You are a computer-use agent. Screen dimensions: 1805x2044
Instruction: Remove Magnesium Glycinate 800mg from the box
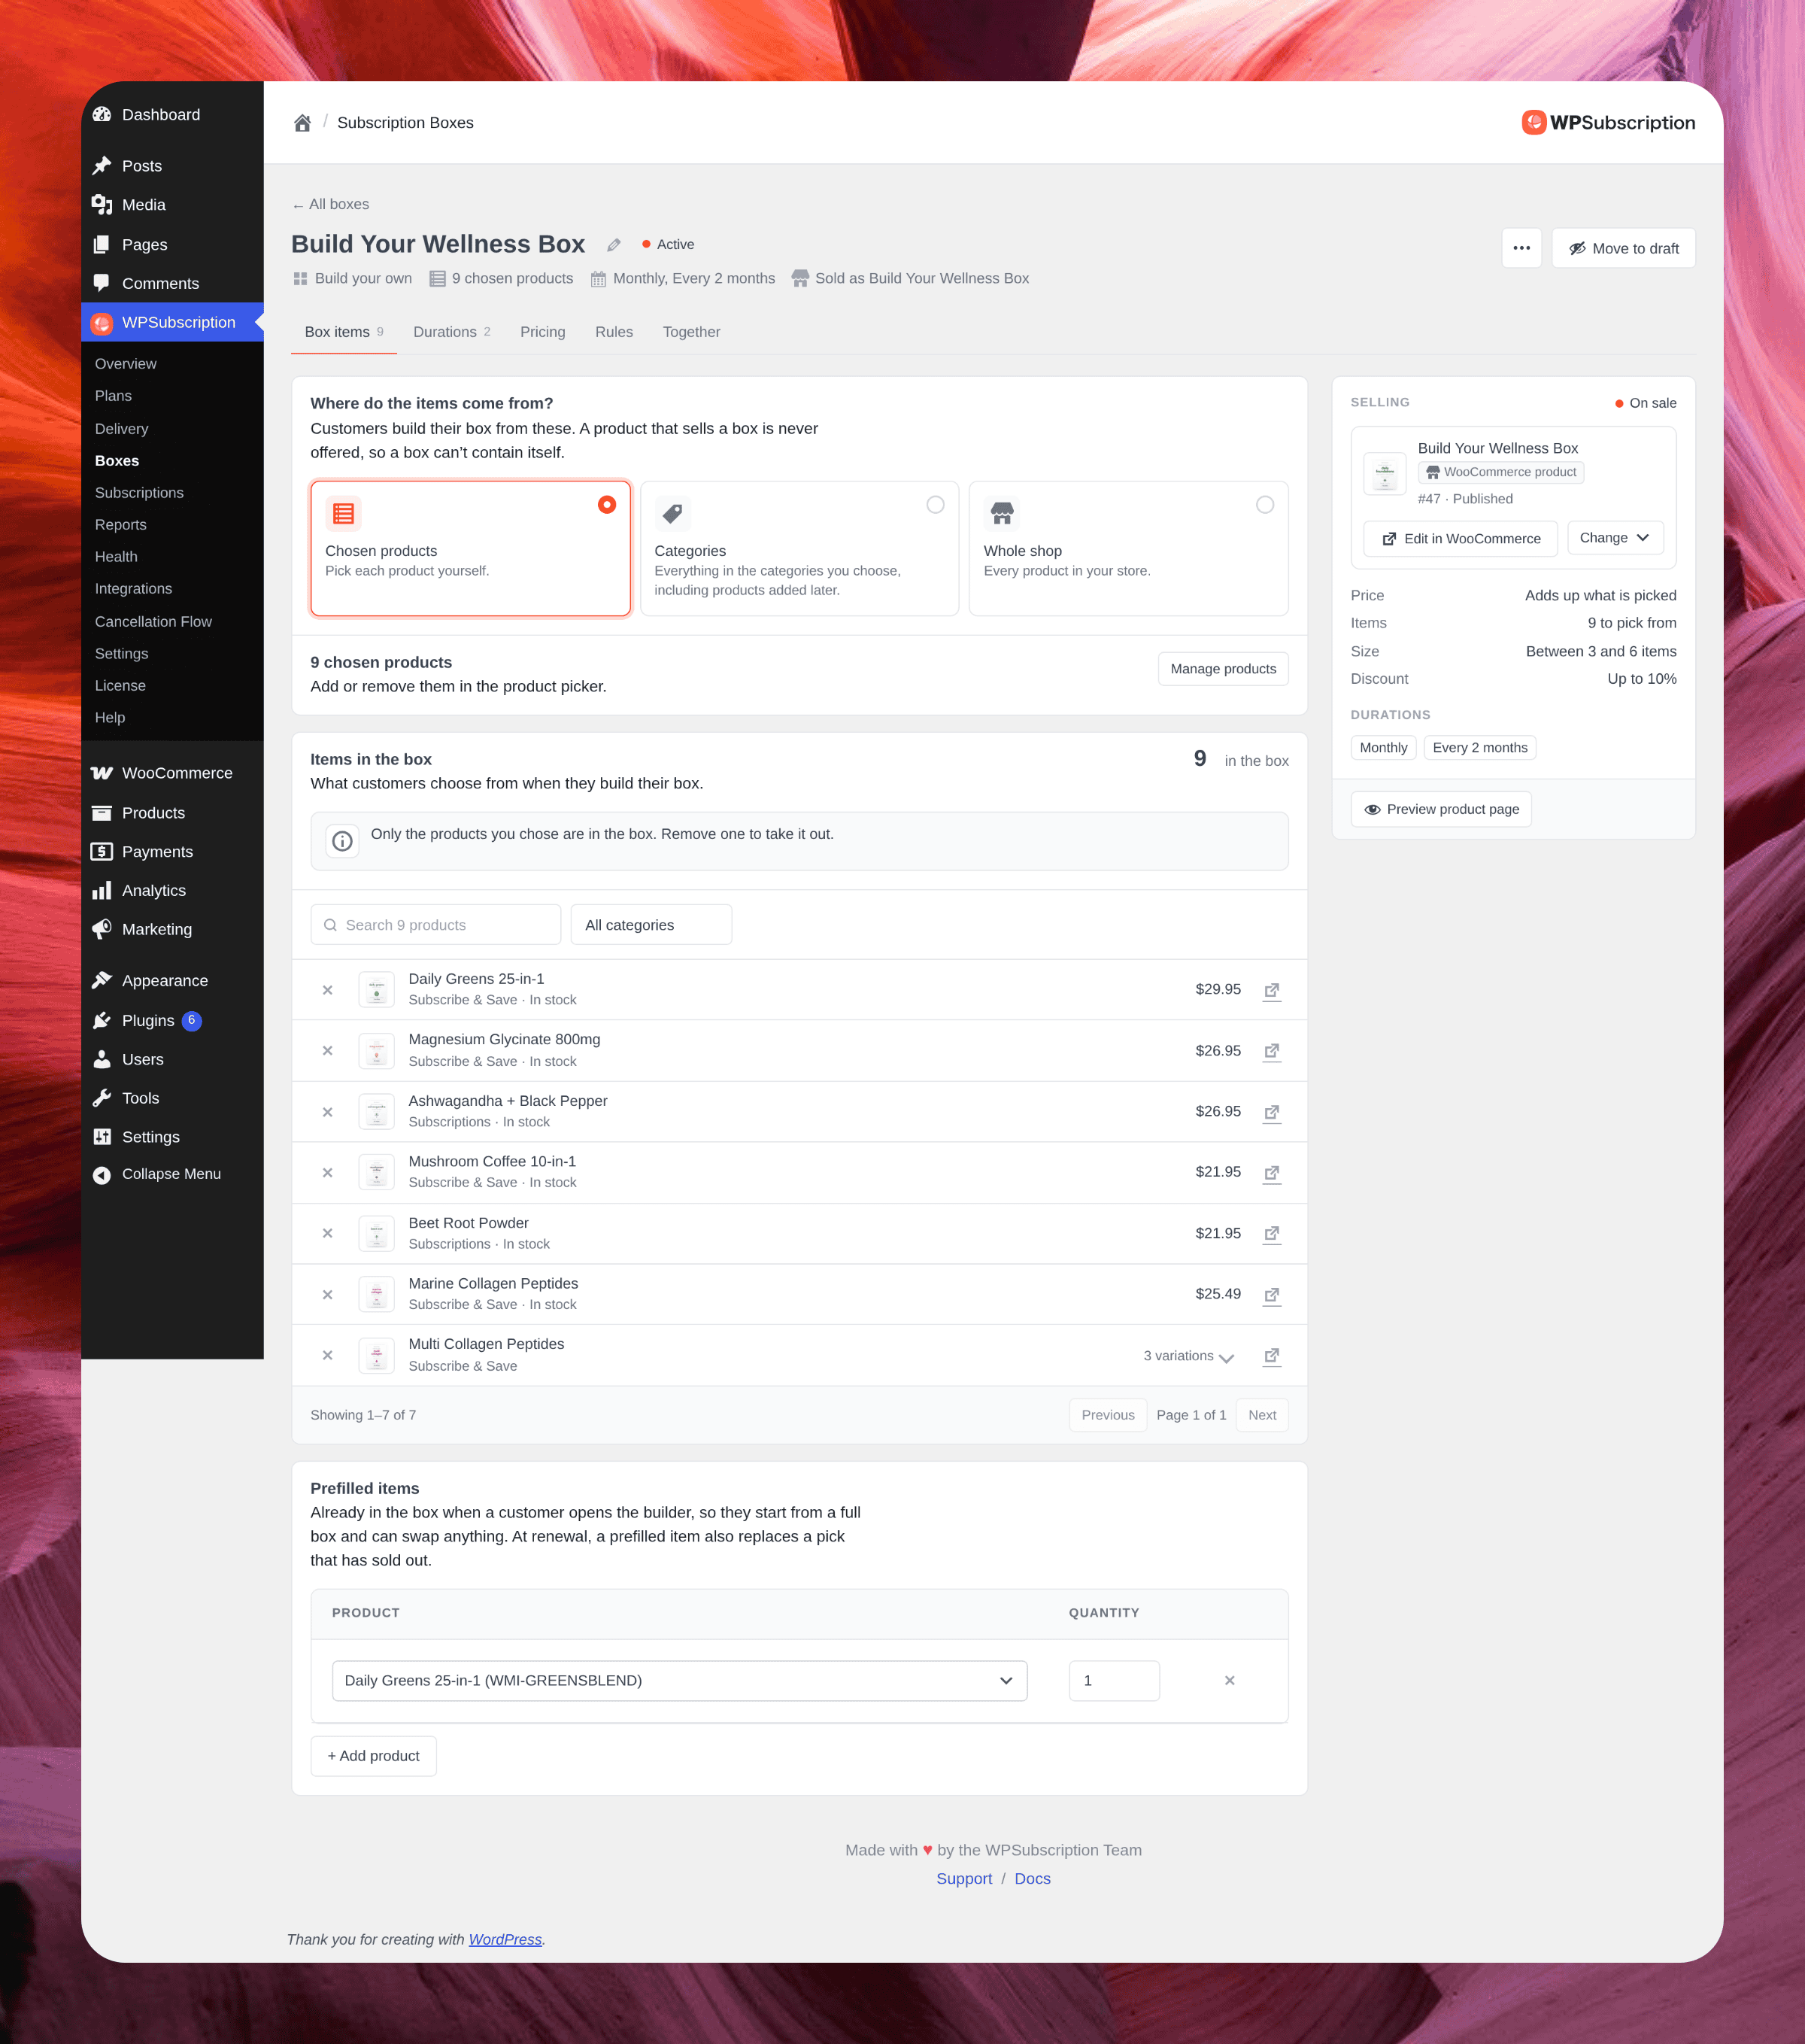tap(327, 1051)
